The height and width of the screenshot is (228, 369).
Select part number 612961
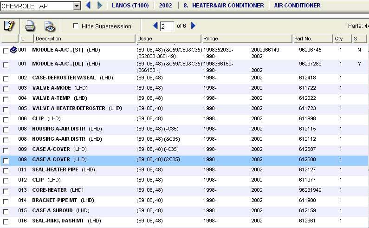point(307,221)
